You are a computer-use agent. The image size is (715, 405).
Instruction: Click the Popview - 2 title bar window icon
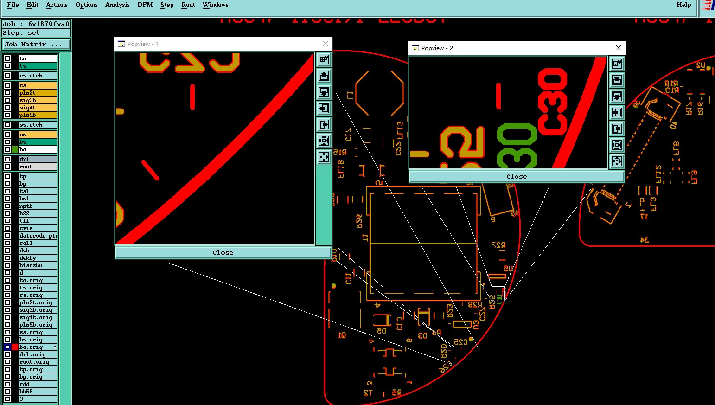click(415, 48)
